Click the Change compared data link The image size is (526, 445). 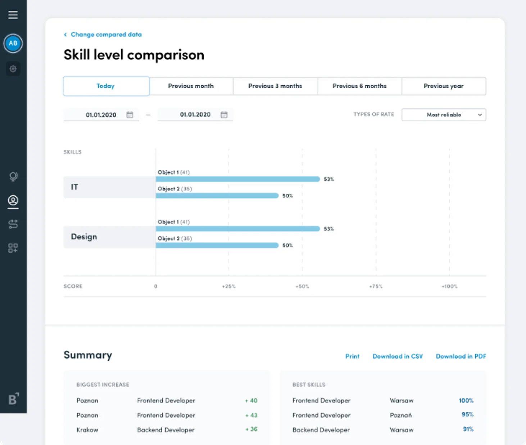click(106, 35)
